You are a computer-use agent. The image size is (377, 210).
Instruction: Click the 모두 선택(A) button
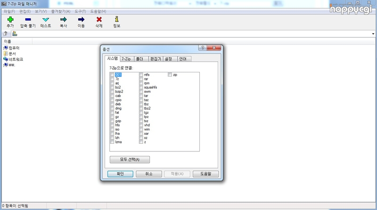point(130,159)
